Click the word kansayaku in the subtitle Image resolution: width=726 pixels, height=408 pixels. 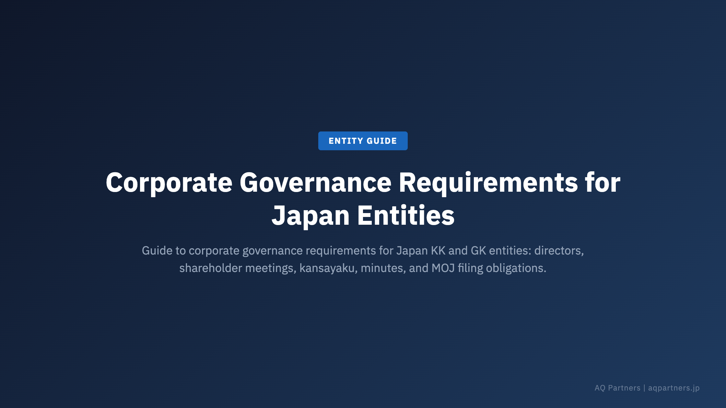(328, 268)
